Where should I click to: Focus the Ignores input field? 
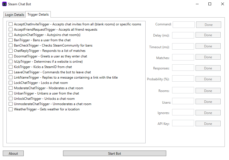(x=183, y=112)
